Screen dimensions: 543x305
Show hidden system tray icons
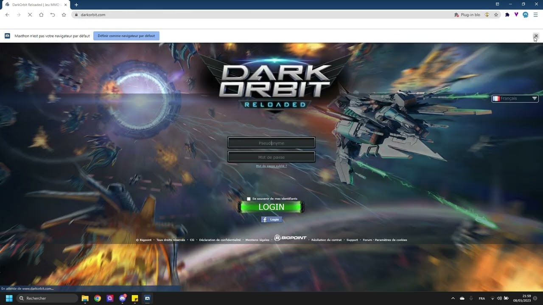click(x=453, y=298)
